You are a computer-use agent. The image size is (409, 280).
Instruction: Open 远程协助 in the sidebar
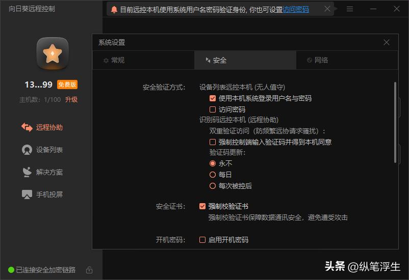42,127
